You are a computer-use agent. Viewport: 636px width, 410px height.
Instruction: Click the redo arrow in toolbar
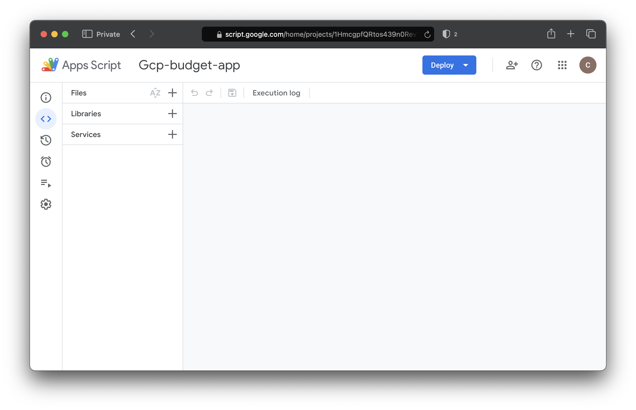click(x=209, y=93)
